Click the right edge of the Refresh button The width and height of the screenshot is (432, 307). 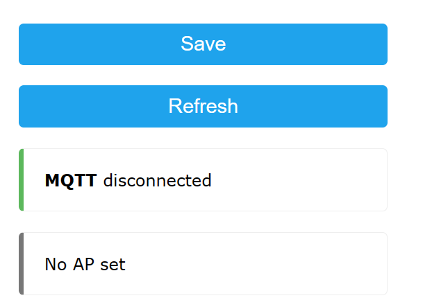381,106
